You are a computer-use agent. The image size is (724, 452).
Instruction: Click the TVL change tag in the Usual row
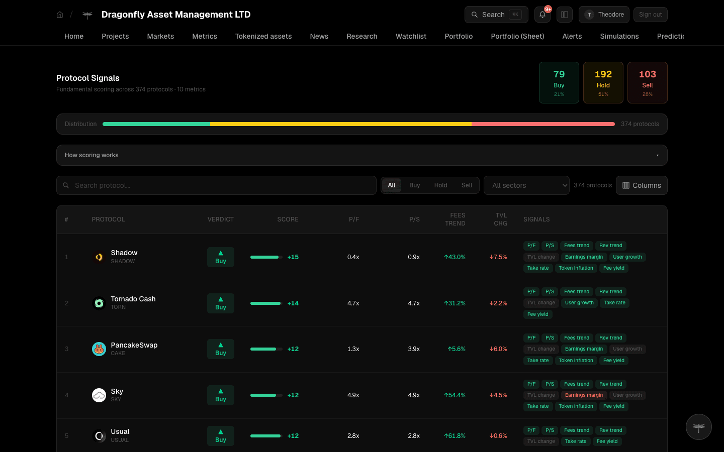pos(541,441)
